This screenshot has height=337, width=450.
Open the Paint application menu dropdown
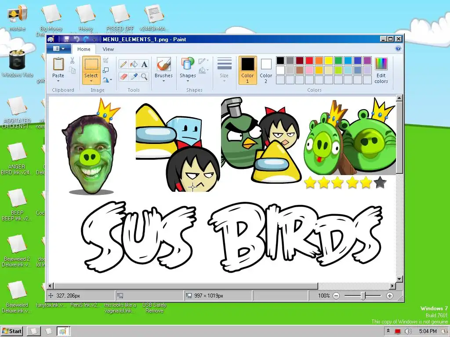[x=59, y=49]
